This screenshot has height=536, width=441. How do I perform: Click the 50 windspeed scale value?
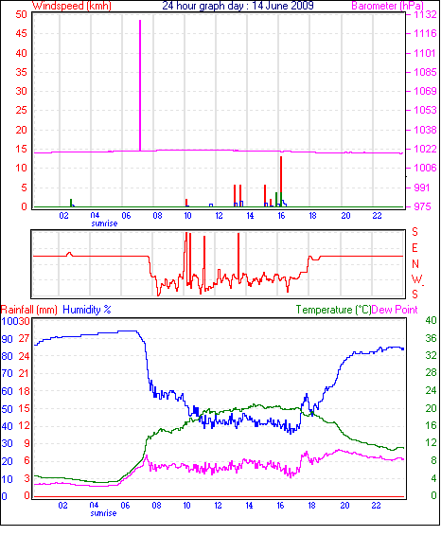(21, 15)
